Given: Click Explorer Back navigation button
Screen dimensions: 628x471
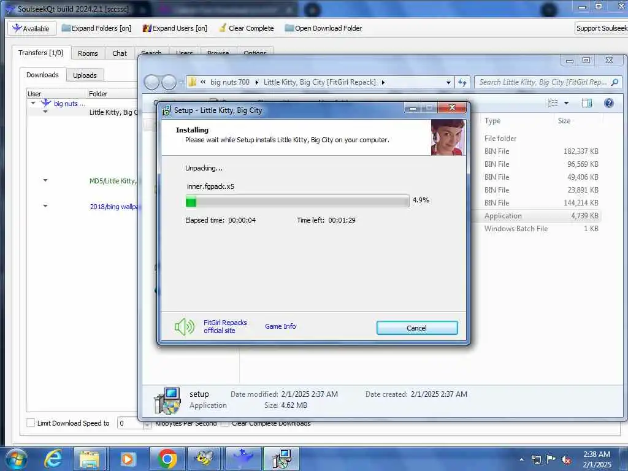Looking at the screenshot, I should click(x=152, y=83).
